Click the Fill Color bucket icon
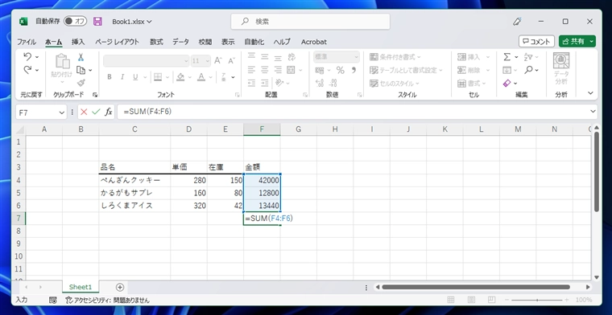 (180, 76)
